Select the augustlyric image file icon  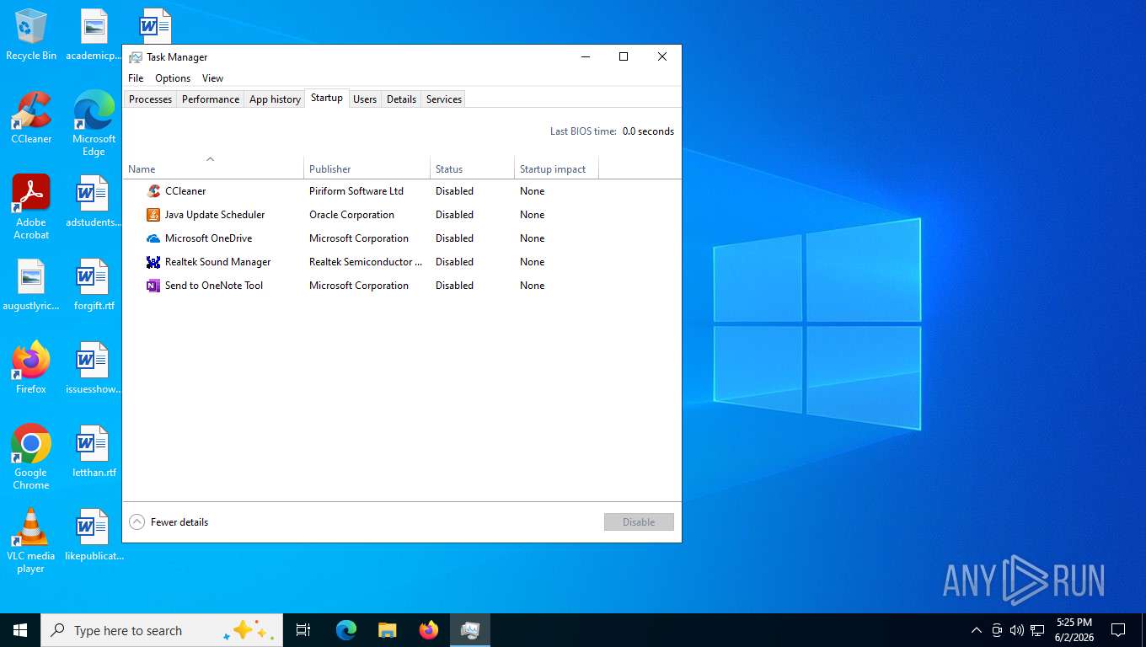[31, 277]
